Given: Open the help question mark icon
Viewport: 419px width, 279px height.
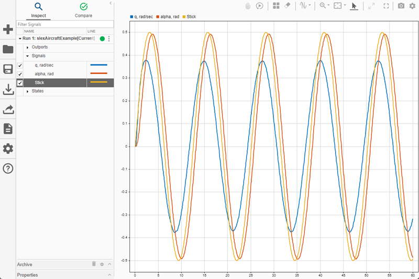Looking at the screenshot, I should 8,169.
